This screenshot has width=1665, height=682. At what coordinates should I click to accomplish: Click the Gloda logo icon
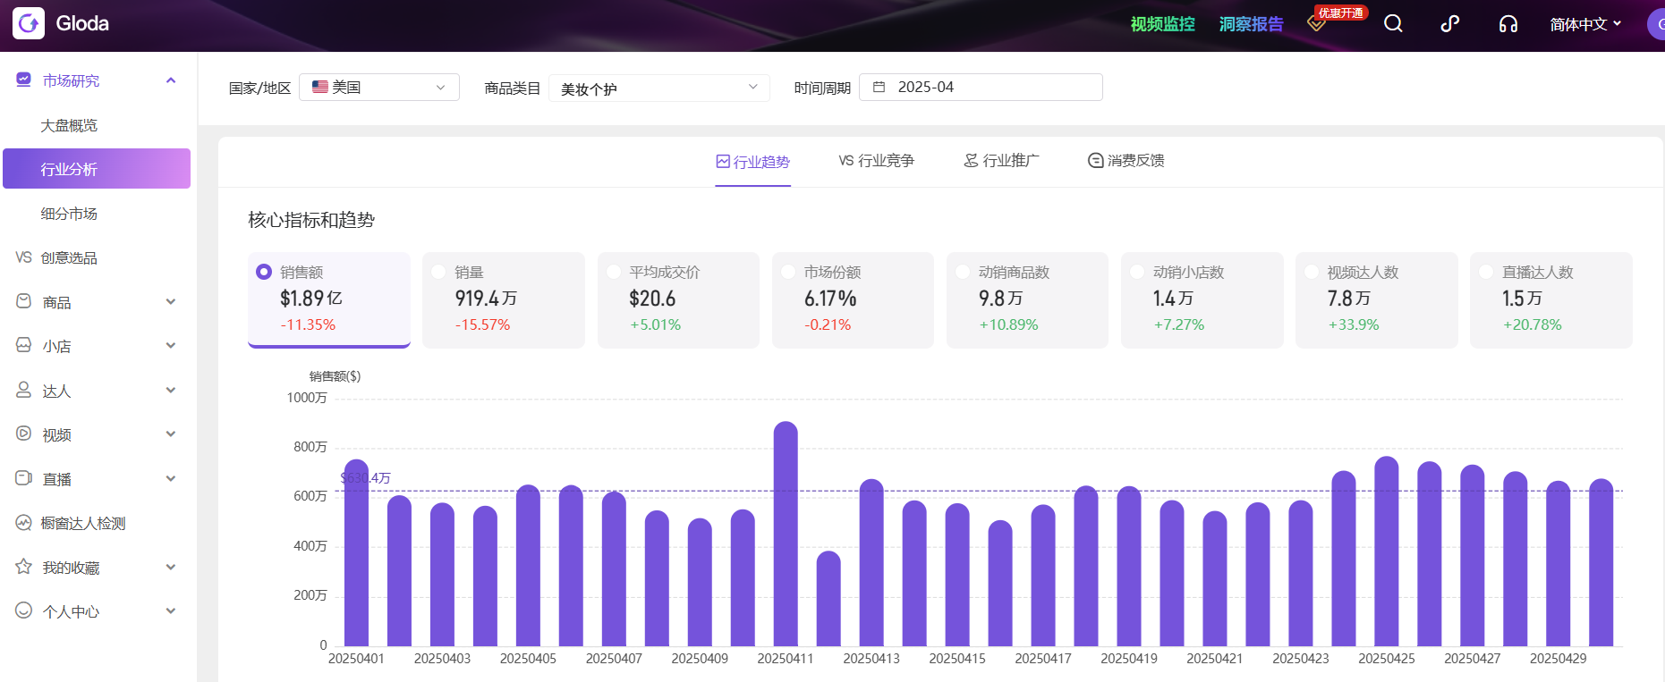point(29,23)
